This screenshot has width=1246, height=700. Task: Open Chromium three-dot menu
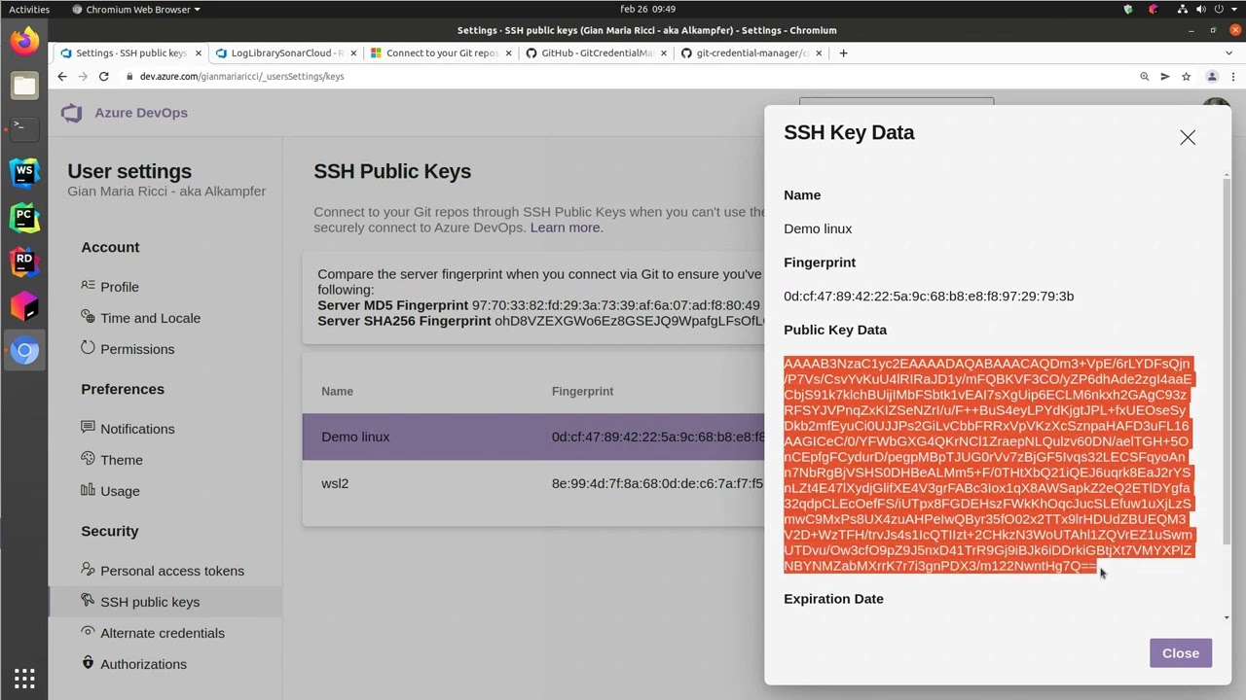pyautogui.click(x=1232, y=77)
